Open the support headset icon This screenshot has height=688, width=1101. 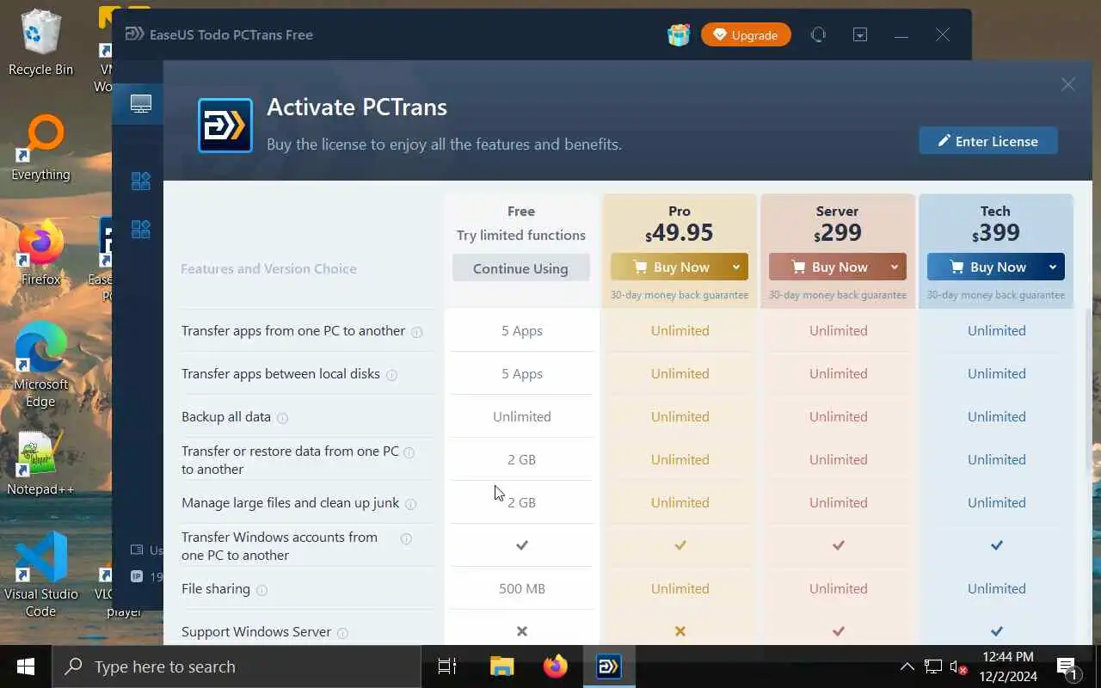pyautogui.click(x=818, y=34)
